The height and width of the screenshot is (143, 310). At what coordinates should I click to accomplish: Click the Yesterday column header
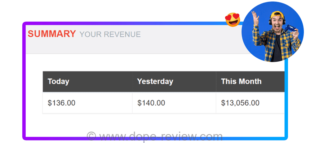tap(155, 82)
